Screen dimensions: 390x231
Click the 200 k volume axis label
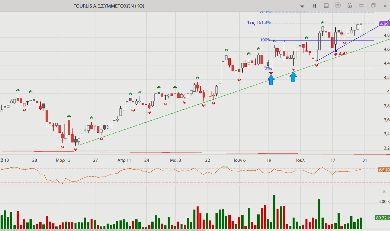pyautogui.click(x=384, y=201)
